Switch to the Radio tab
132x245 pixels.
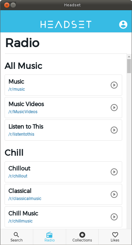coord(49,237)
